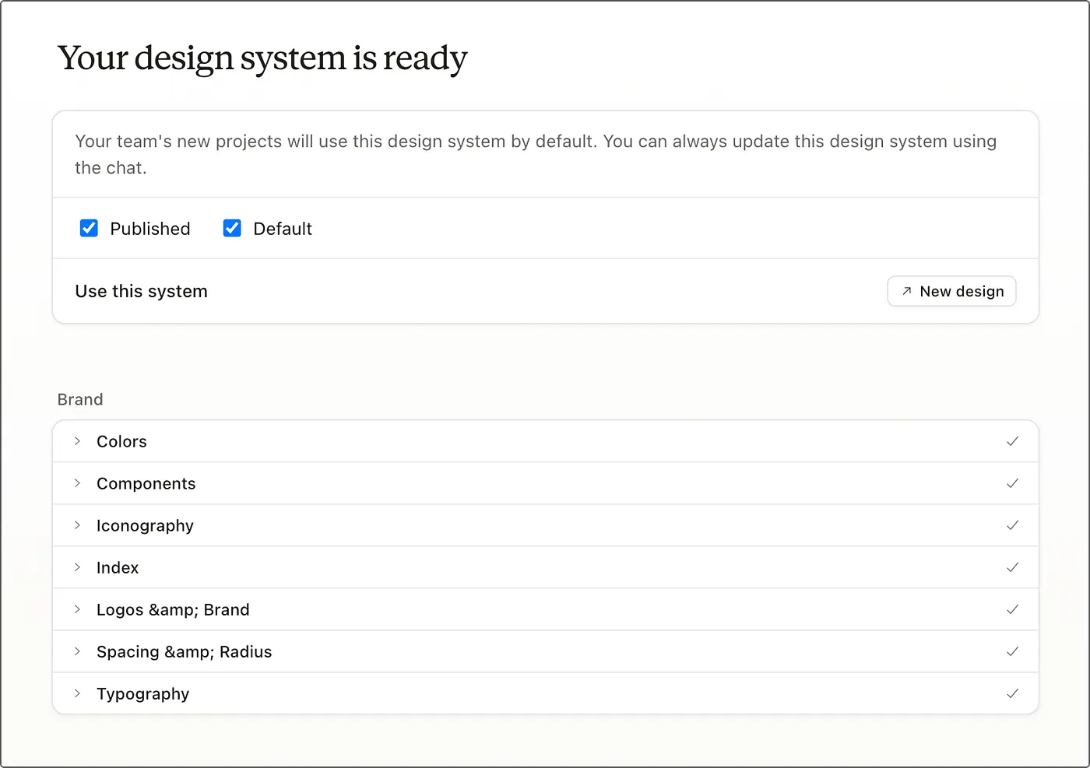The width and height of the screenshot is (1090, 768).
Task: Click the Published label text
Action: click(x=150, y=229)
